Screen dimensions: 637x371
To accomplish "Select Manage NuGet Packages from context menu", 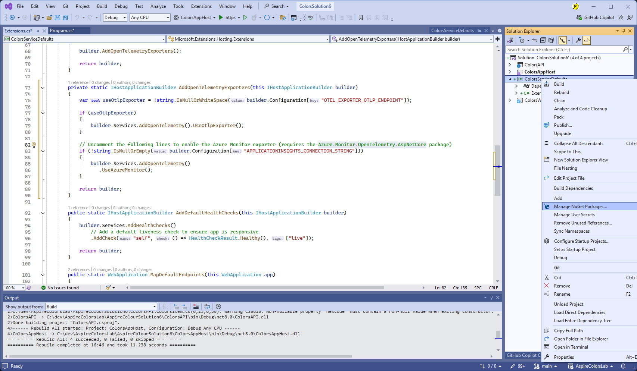I will tap(580, 207).
